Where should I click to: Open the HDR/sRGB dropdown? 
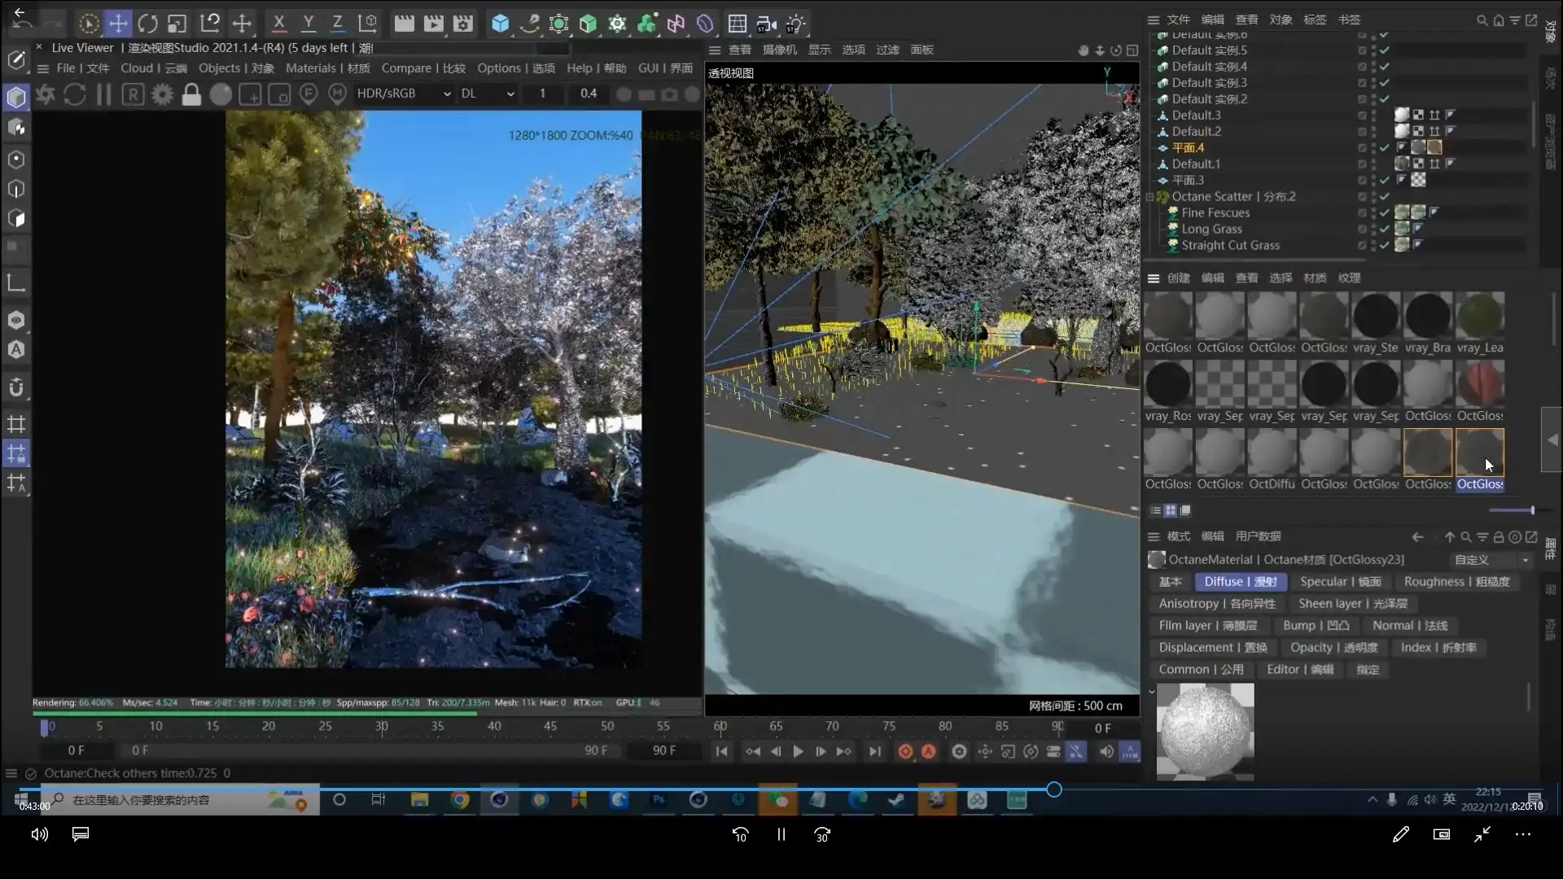pyautogui.click(x=404, y=94)
